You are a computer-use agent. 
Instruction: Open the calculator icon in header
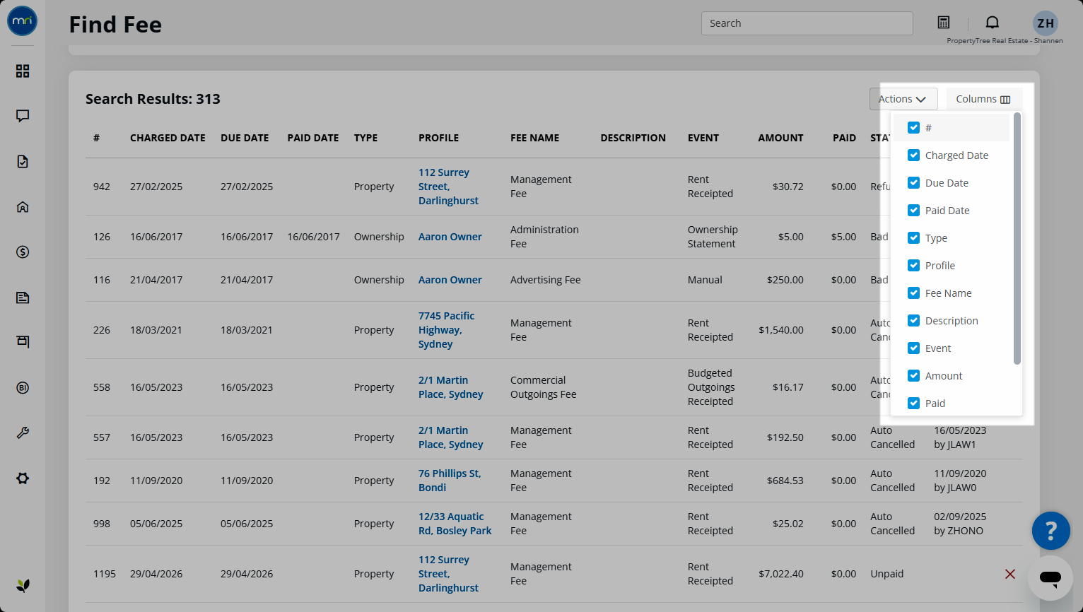944,23
